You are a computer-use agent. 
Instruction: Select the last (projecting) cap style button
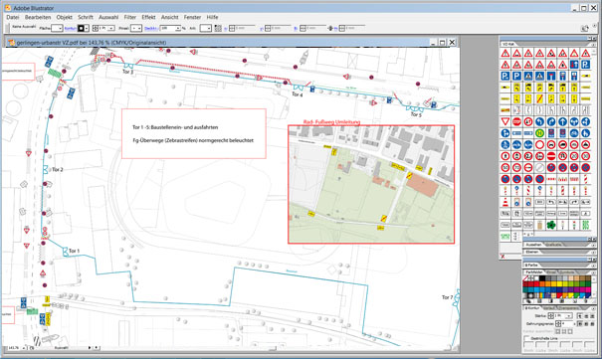pos(592,316)
